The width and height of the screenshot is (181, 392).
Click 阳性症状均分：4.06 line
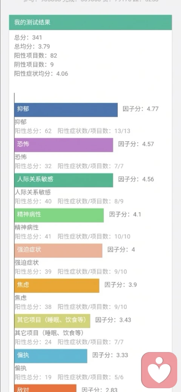tap(41, 74)
